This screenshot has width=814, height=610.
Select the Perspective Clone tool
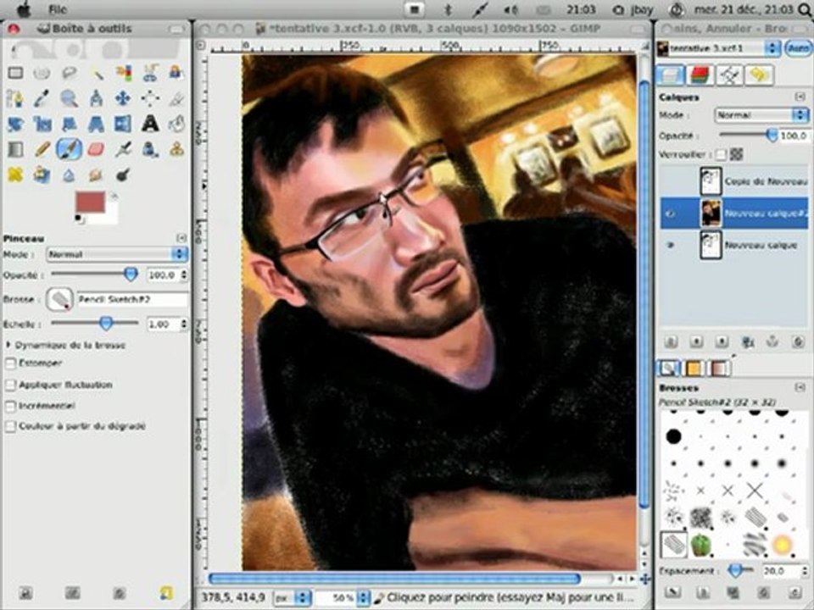42,175
